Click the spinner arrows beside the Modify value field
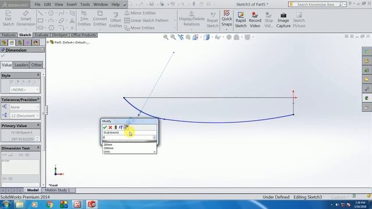Screen dimensions: 372x209 (x=155, y=138)
